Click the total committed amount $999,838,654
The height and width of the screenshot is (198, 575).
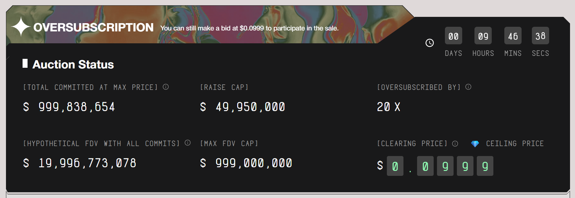[69, 107]
